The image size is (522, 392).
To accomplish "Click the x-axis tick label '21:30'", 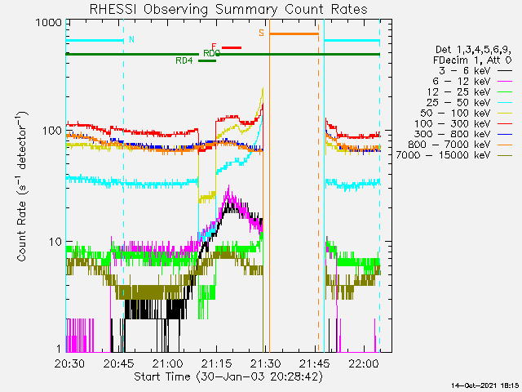I will pyautogui.click(x=265, y=363).
